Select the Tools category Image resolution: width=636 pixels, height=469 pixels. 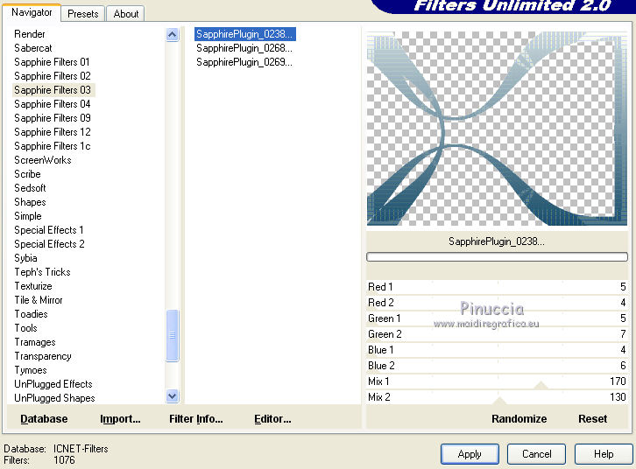tap(25, 328)
